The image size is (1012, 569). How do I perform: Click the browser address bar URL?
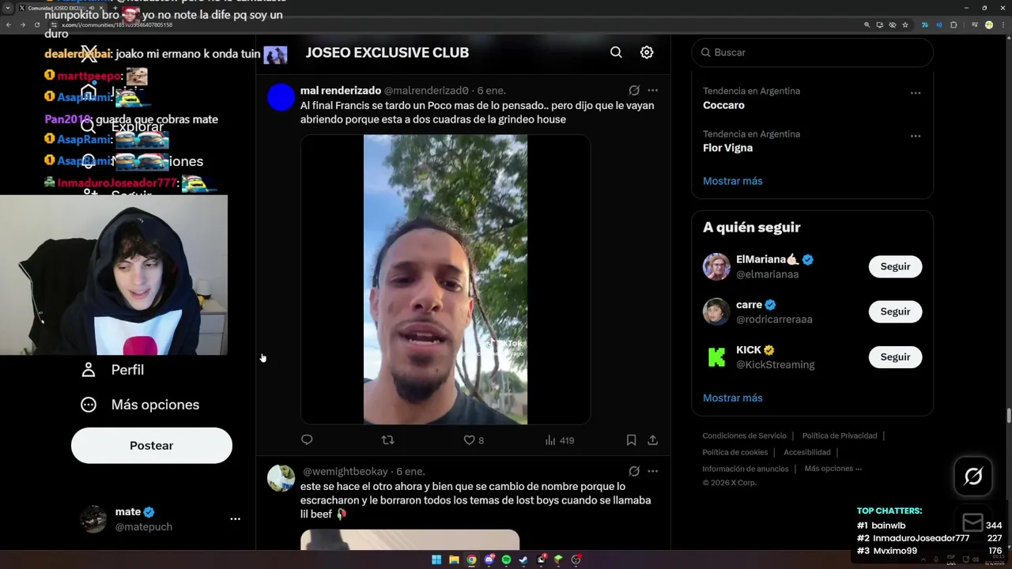coord(117,24)
